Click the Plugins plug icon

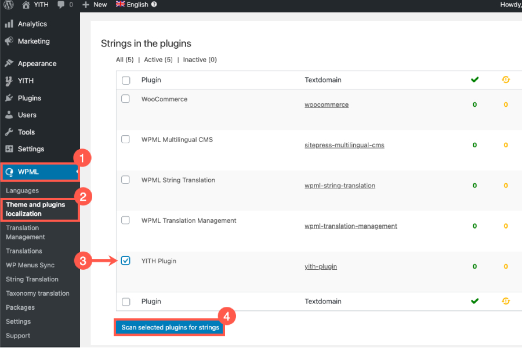tap(9, 98)
